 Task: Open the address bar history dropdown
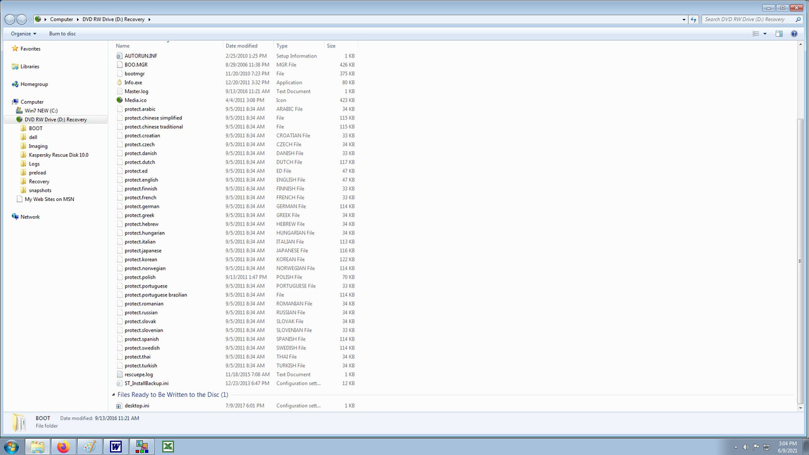[x=683, y=19]
